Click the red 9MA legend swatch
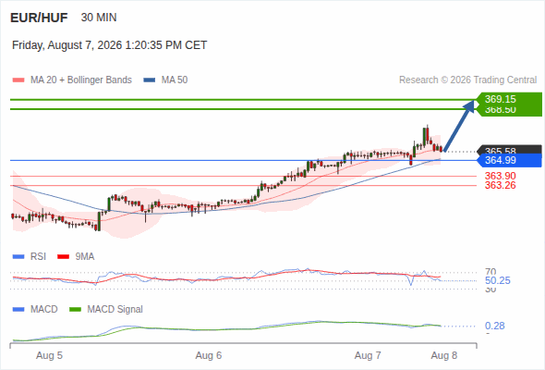This screenshot has height=370, width=545. coord(63,257)
